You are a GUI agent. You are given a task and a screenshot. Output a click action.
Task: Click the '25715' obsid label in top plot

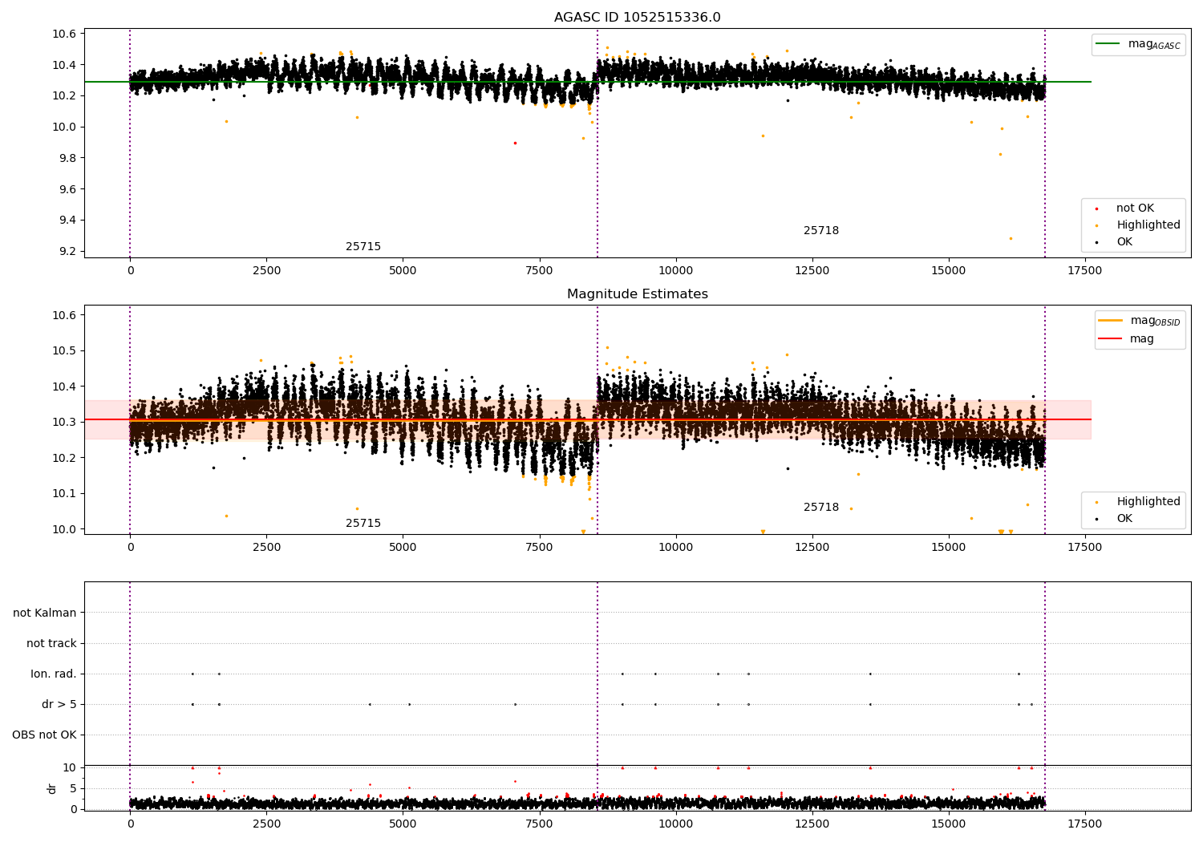click(363, 247)
